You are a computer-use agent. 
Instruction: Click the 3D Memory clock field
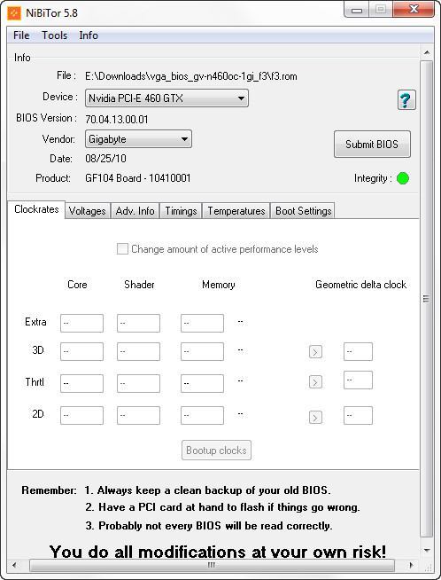202,351
